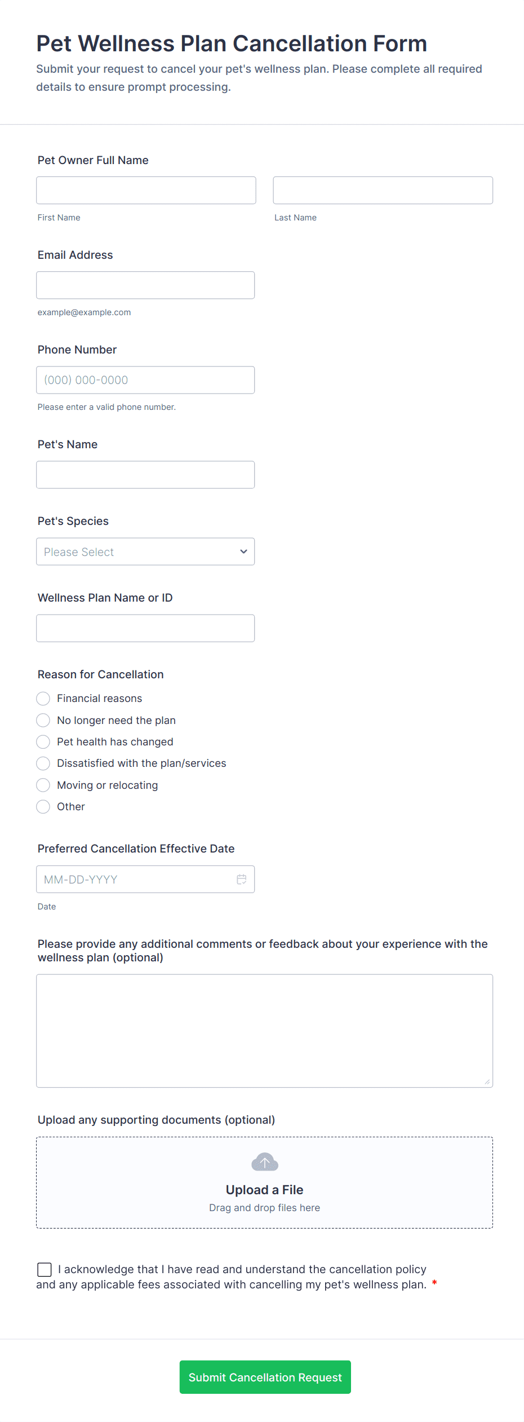
Task: Choose No longer need the plan
Action: coord(43,720)
